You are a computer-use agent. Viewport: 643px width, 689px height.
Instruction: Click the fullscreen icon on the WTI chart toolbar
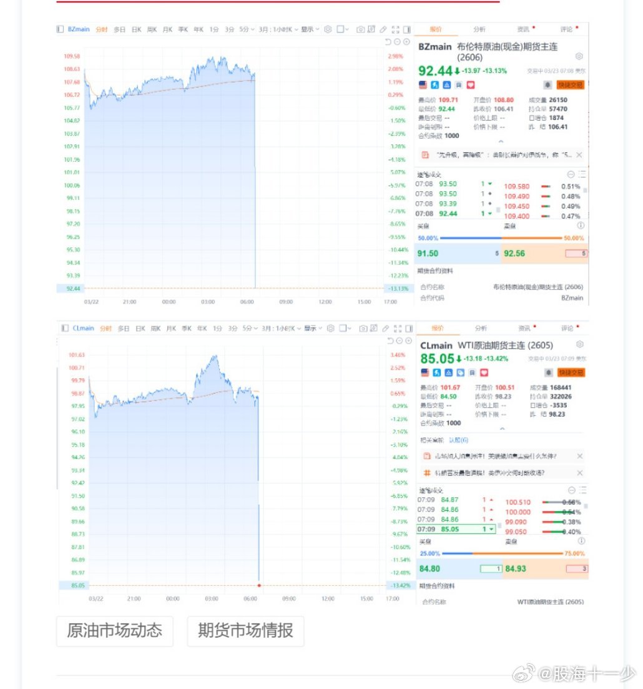tap(398, 329)
